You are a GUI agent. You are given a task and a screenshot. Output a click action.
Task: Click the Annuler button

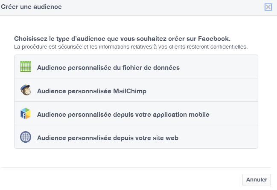coord(257,180)
